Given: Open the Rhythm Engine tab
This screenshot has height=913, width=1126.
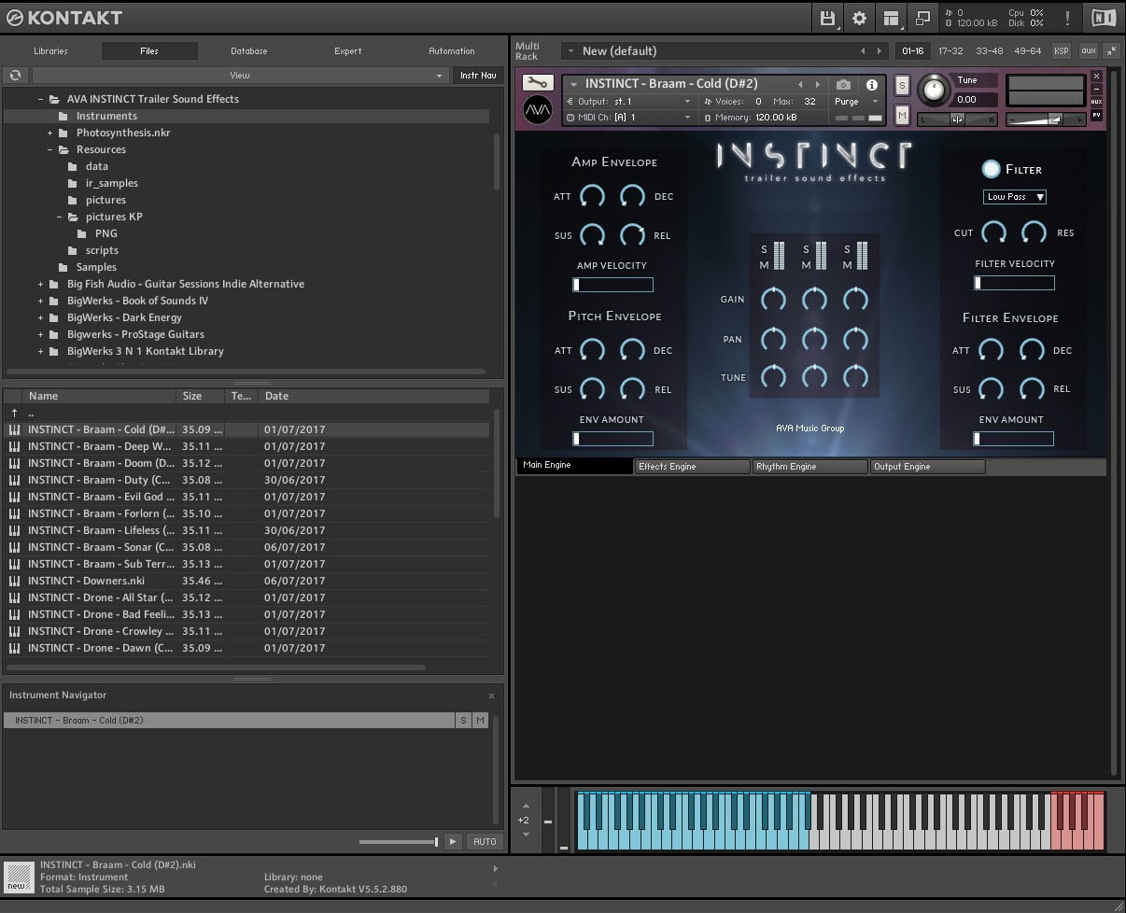Looking at the screenshot, I should point(809,467).
